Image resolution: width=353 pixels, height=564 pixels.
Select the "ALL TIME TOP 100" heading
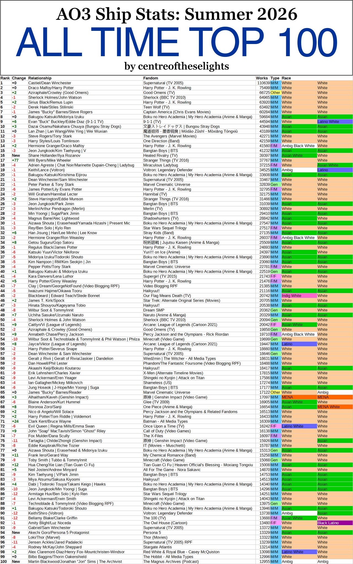(x=177, y=42)
